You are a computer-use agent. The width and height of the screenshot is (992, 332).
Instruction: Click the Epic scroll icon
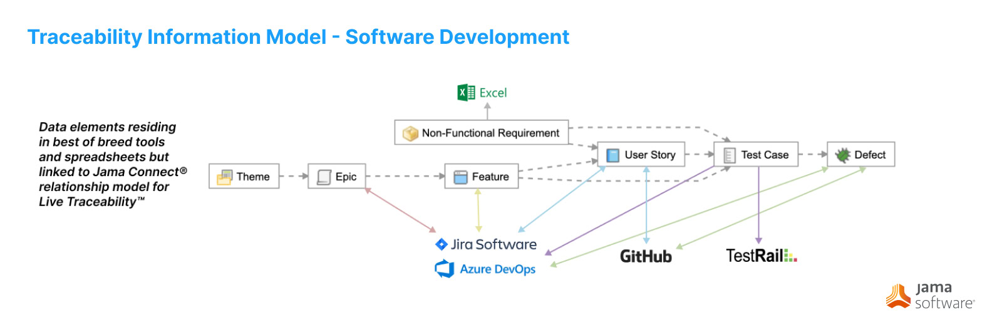click(x=324, y=177)
